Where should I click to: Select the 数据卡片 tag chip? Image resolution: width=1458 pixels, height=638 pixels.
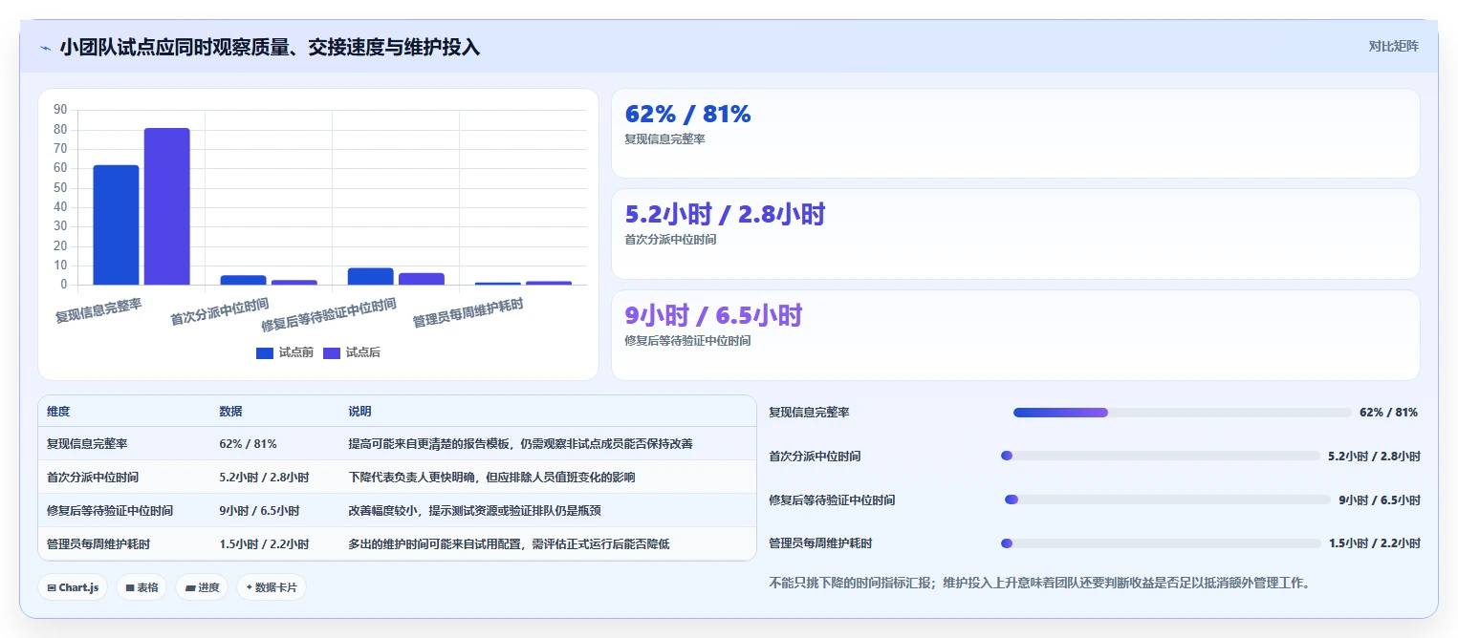(x=272, y=587)
